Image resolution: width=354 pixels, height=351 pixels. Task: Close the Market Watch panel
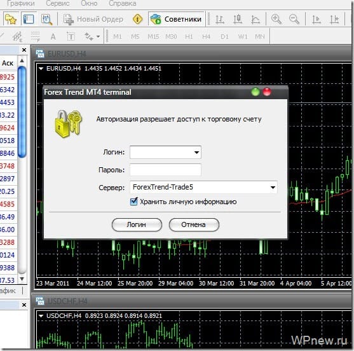click(x=24, y=50)
